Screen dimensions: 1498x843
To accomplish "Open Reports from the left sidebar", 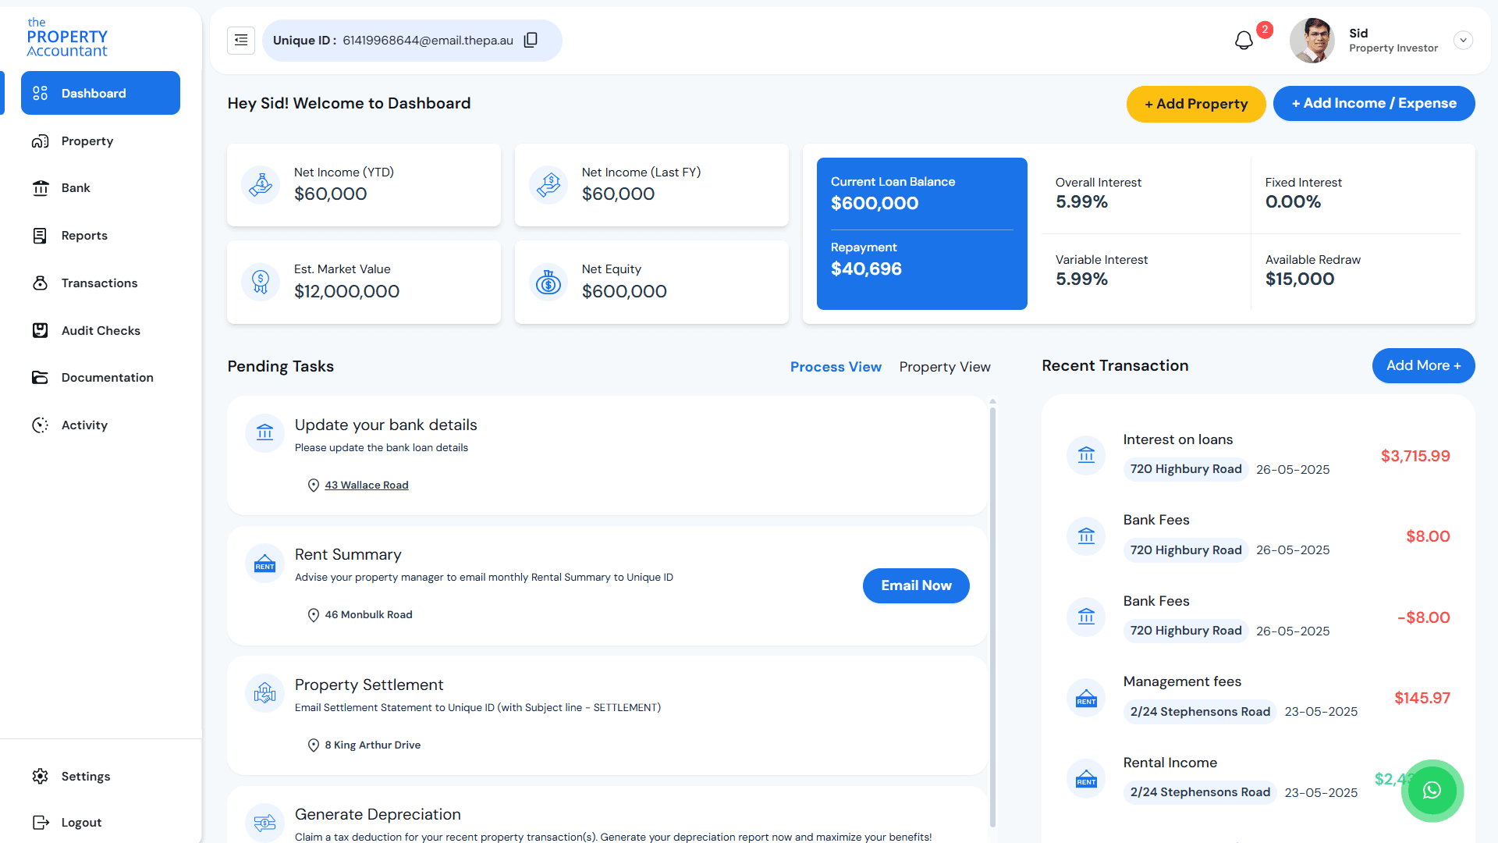I will 83,235.
